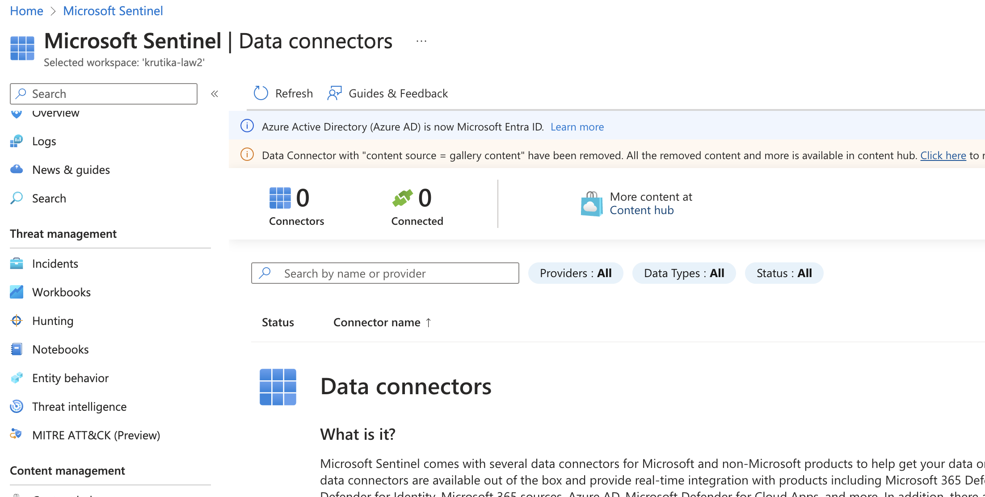Collapse the sidebar with the double chevron
Viewport: 985px width, 497px height.
point(215,93)
